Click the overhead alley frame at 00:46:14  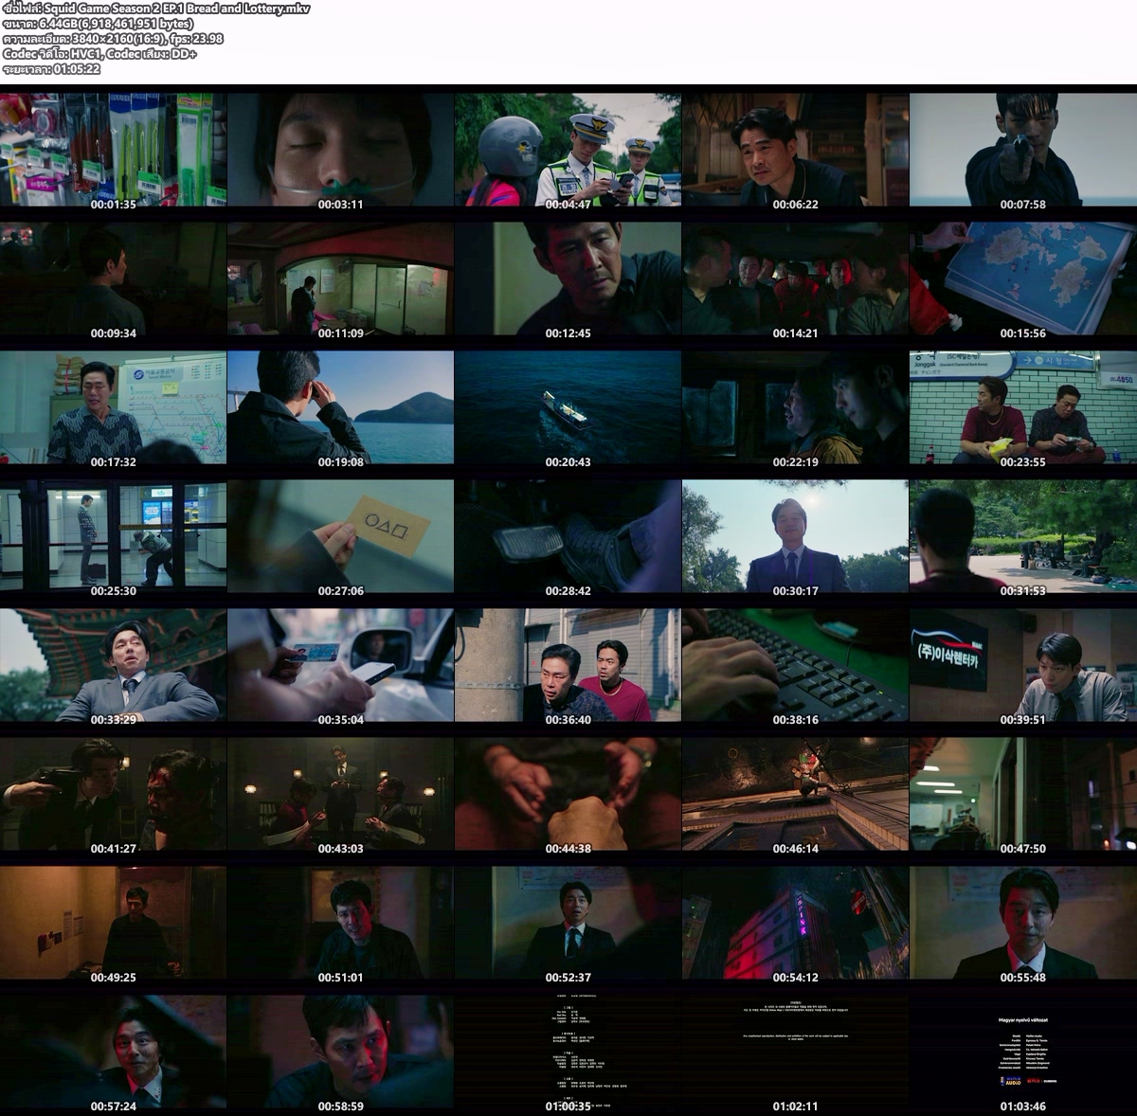pyautogui.click(x=796, y=794)
